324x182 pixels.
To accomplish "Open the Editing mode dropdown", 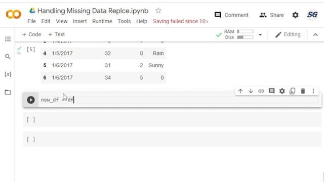I will 288,34.
